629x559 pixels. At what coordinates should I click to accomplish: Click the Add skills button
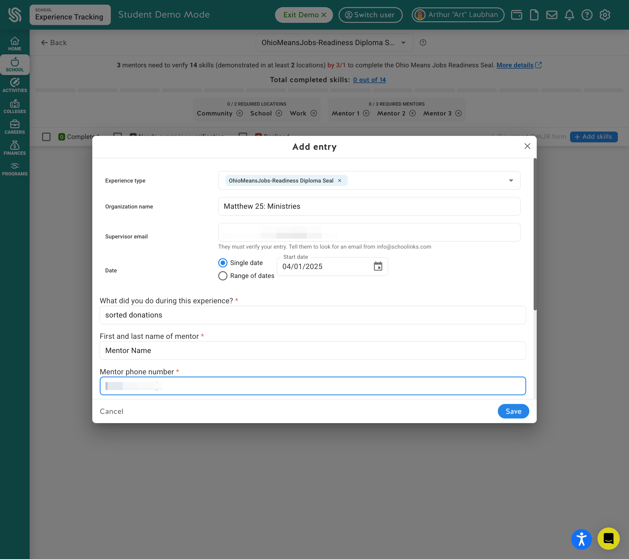click(594, 137)
